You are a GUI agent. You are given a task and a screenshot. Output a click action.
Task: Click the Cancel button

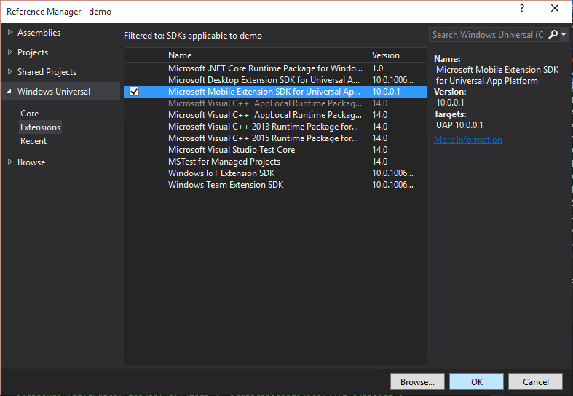(535, 381)
